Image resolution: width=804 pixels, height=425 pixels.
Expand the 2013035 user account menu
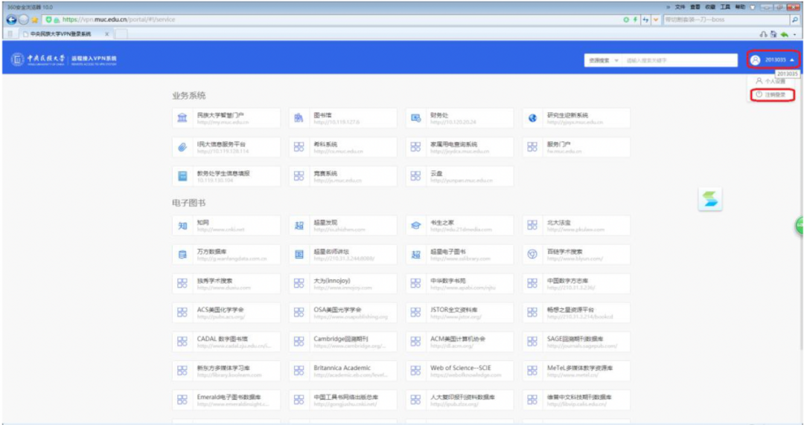pyautogui.click(x=773, y=60)
